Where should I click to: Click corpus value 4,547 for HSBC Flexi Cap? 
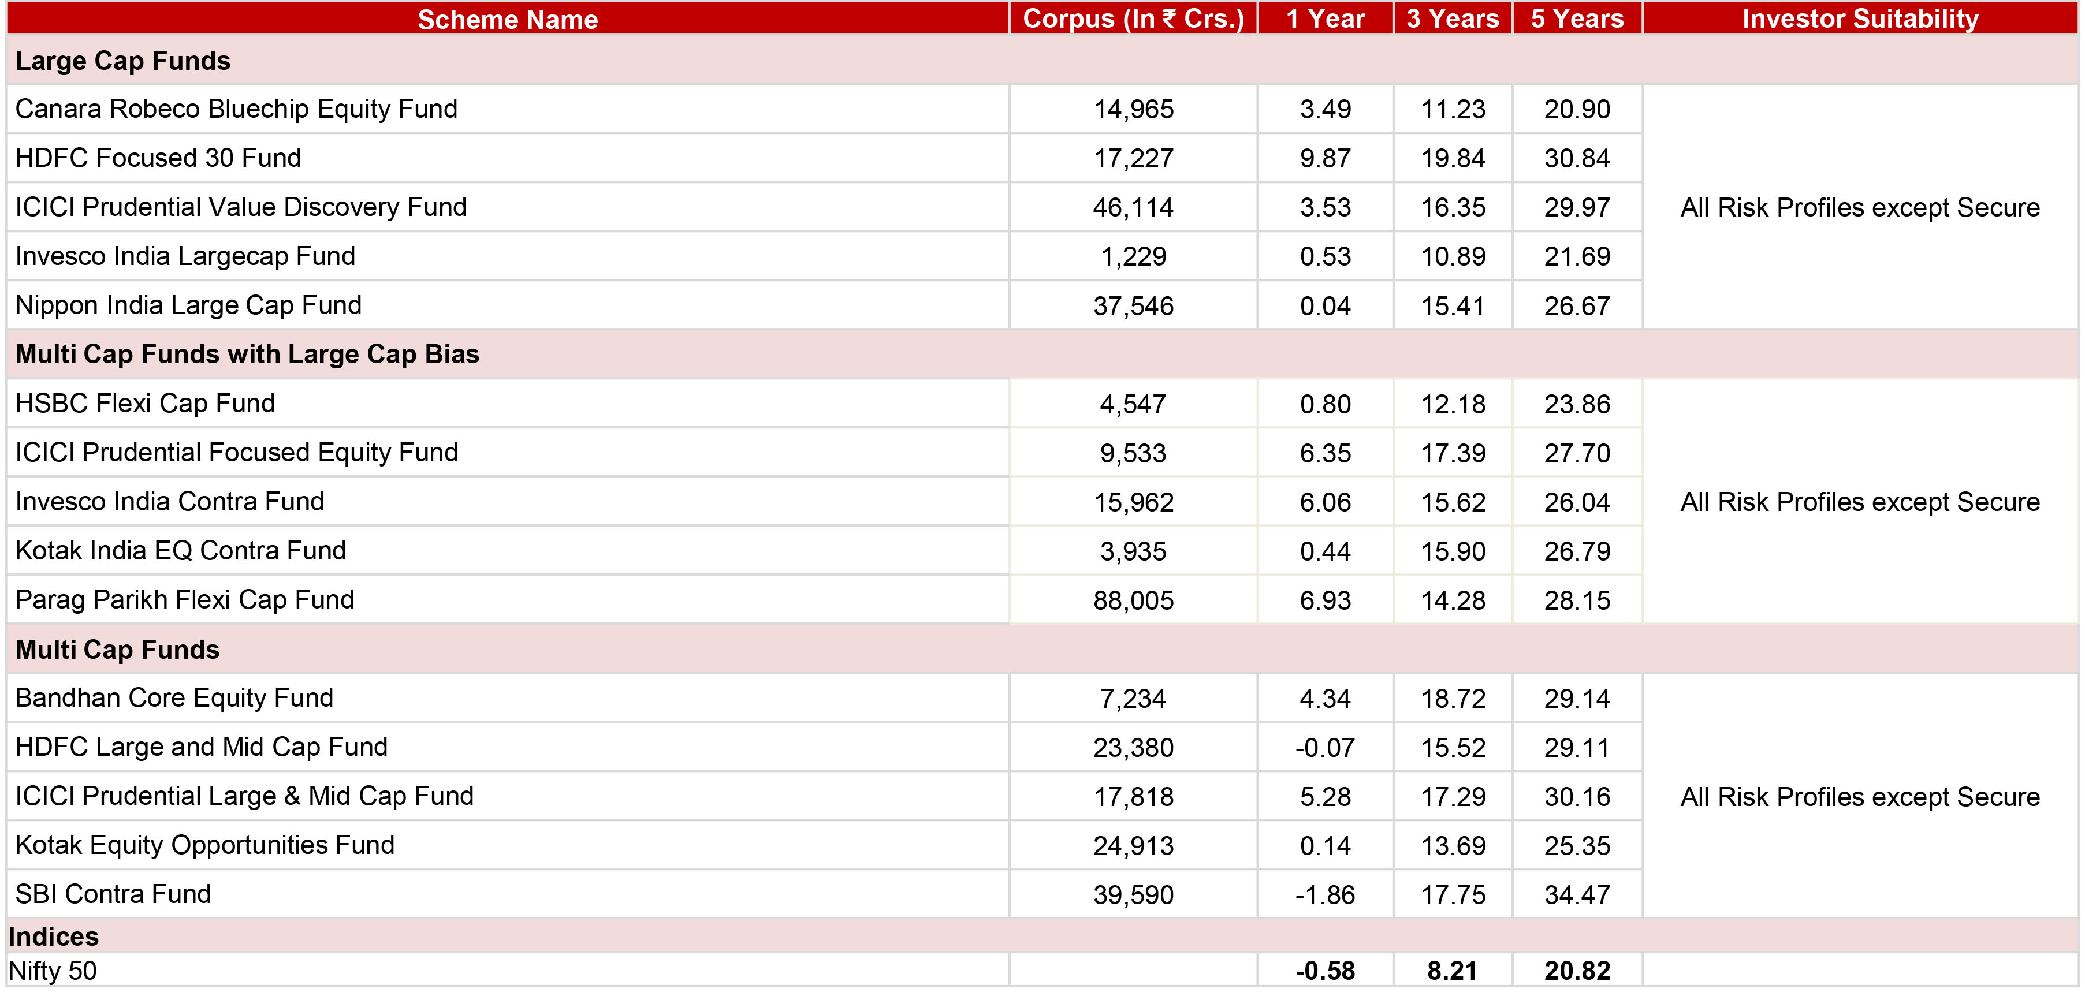point(1133,404)
